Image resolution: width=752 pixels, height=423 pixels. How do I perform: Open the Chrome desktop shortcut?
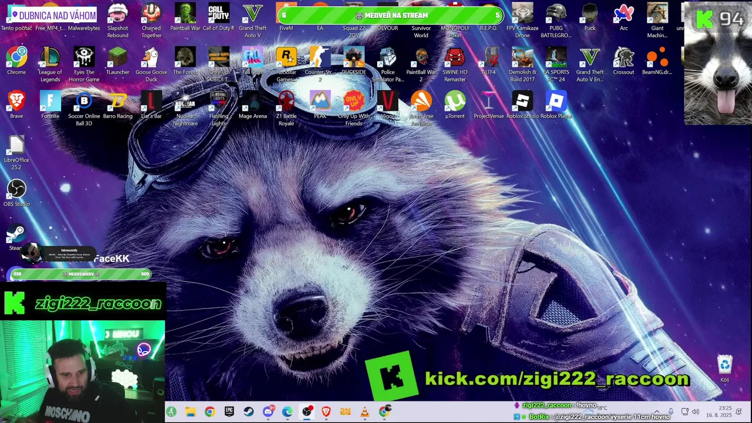coord(16,61)
